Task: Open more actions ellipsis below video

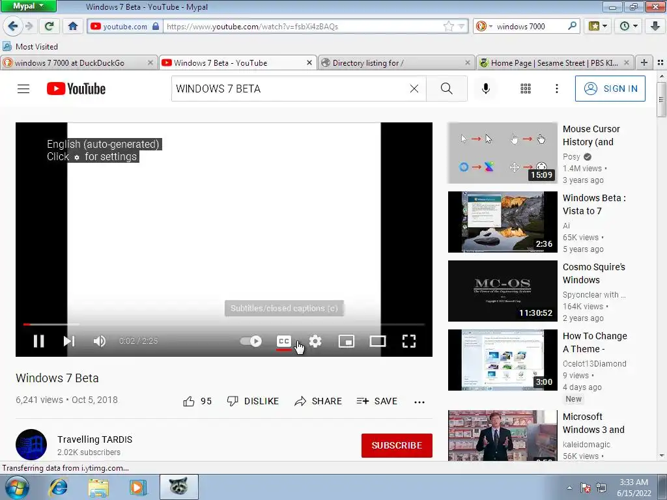Action: [419, 402]
